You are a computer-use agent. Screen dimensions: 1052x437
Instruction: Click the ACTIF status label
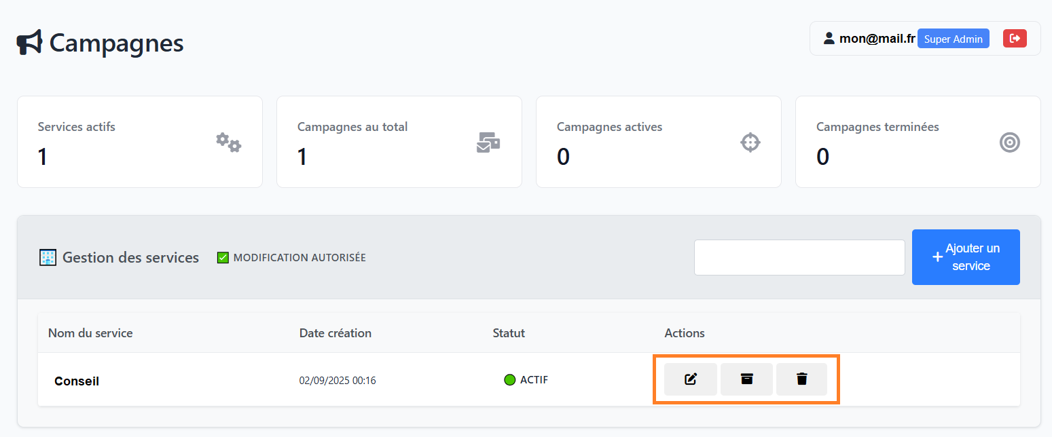534,380
